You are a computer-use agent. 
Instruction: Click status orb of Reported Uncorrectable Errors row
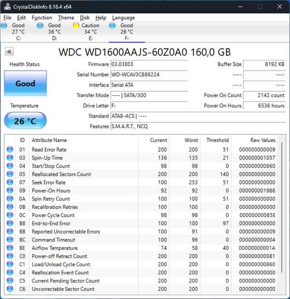[x=10, y=231]
